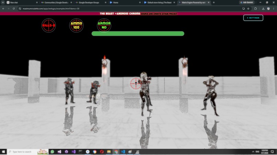Switch to the Communities Google Developer tab
The width and height of the screenshot is (277, 155).
tap(56, 2)
